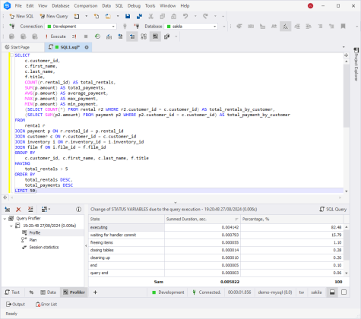Click the get new results profiler icon
Viewport: 361px width, 319px height.
tap(8, 210)
